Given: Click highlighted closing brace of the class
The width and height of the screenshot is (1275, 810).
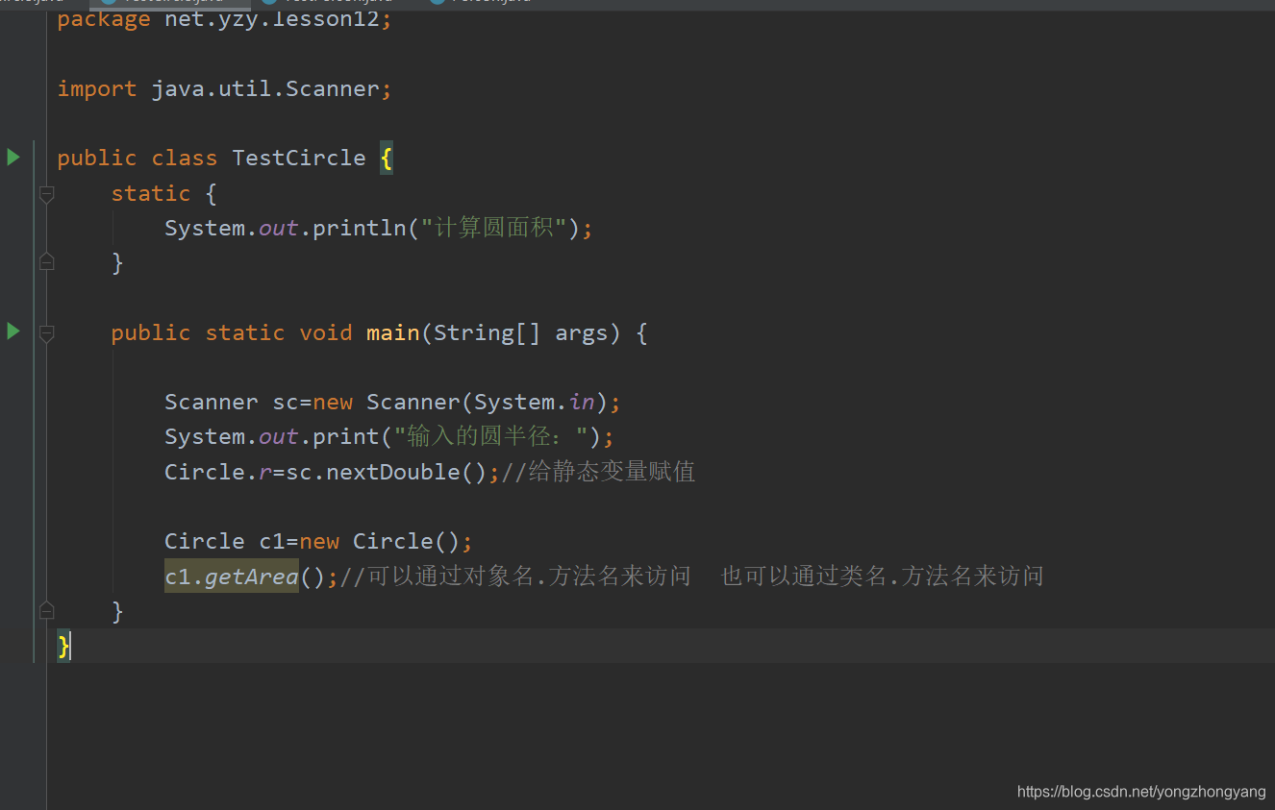Looking at the screenshot, I should tap(63, 646).
